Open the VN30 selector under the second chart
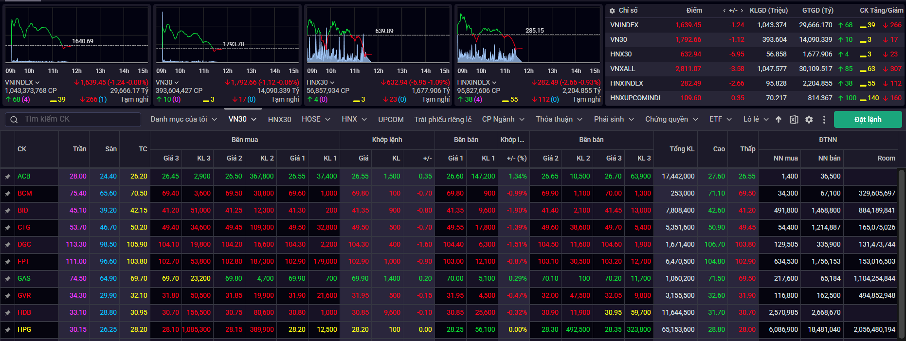The height and width of the screenshot is (341, 906). (167, 83)
